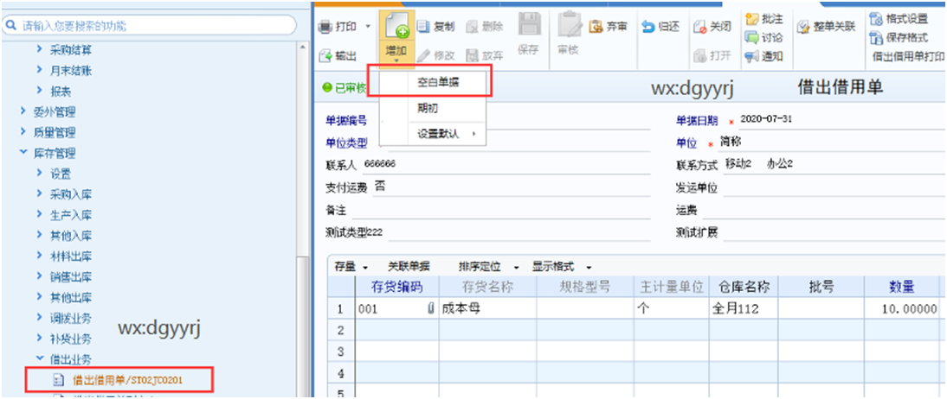Click the 输出 export icon
947x399 pixels.
(x=325, y=56)
